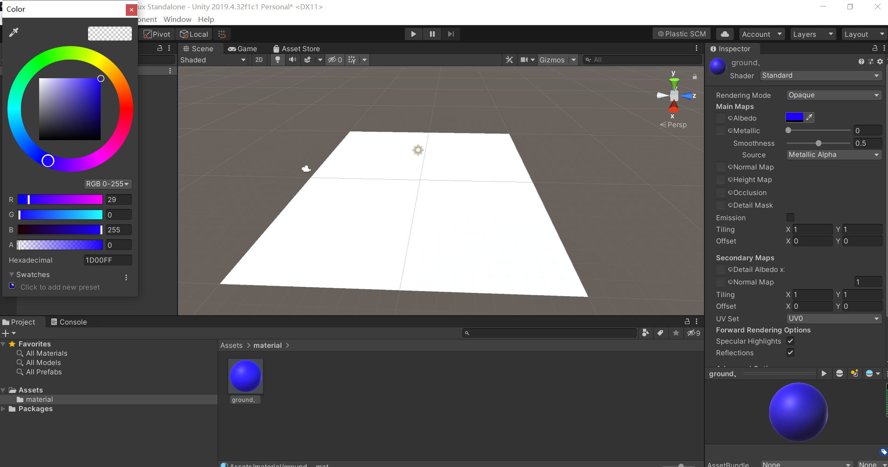Click 'Click to add new preset' under Swatches
Image resolution: width=888 pixels, height=467 pixels.
coord(60,287)
